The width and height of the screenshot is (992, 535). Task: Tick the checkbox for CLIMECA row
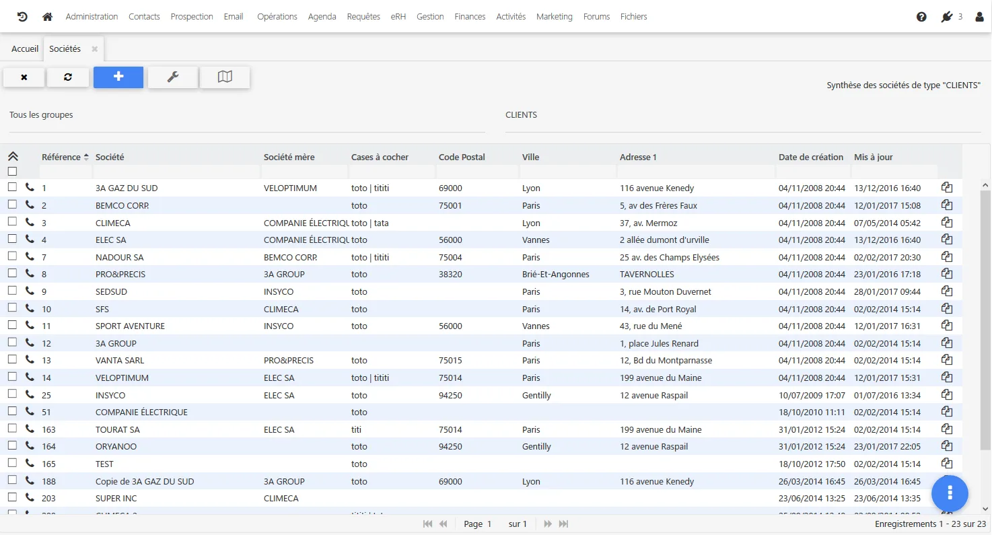point(12,221)
